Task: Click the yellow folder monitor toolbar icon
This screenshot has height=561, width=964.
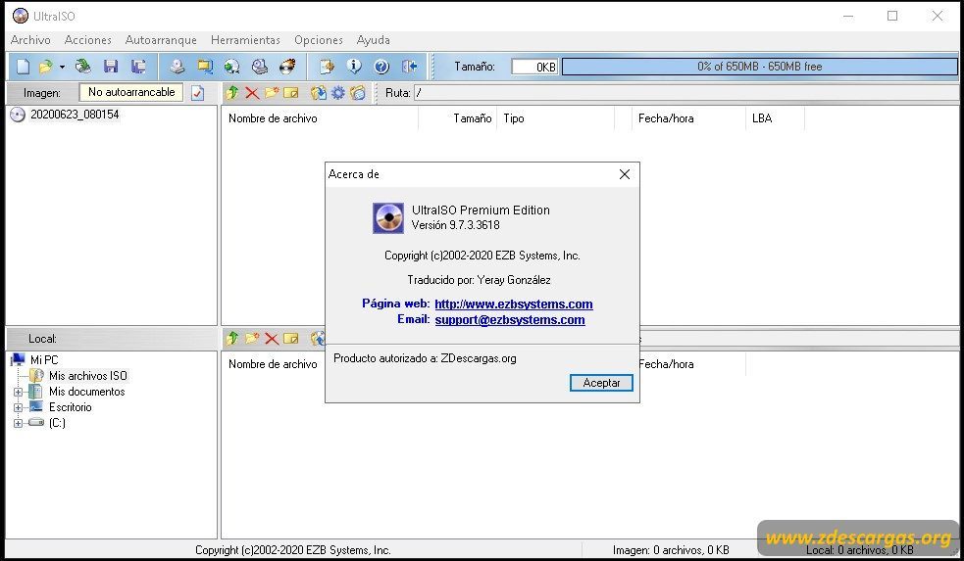Action: tap(205, 67)
